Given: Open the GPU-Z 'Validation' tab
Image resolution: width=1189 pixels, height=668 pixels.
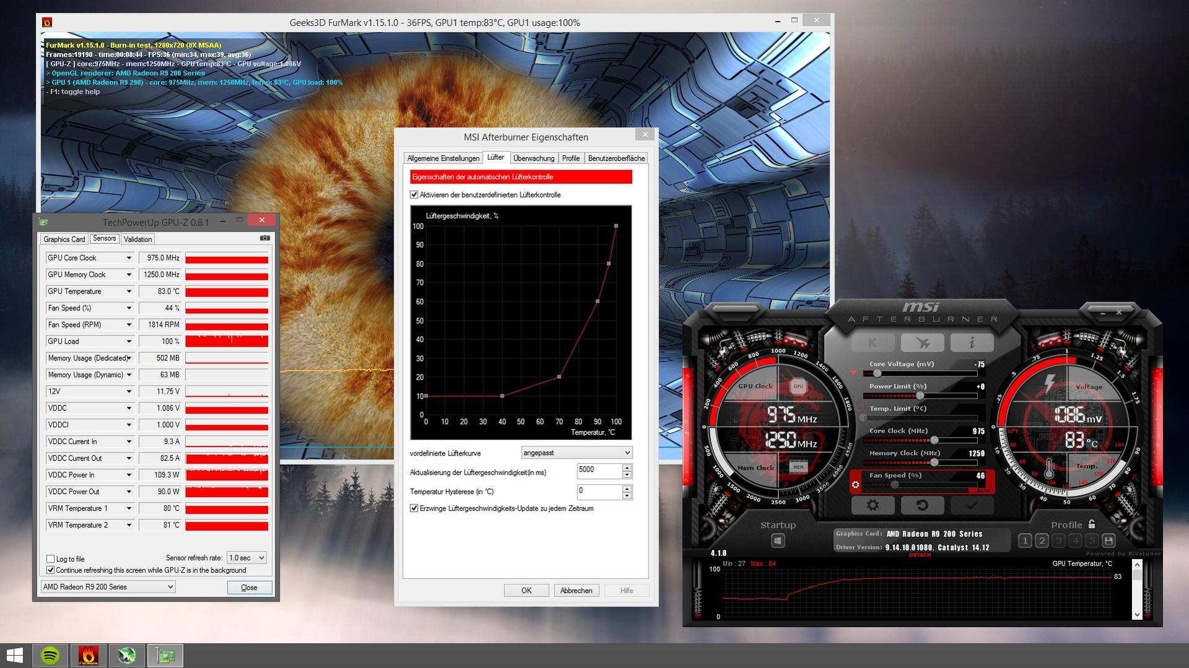Looking at the screenshot, I should click(x=138, y=239).
